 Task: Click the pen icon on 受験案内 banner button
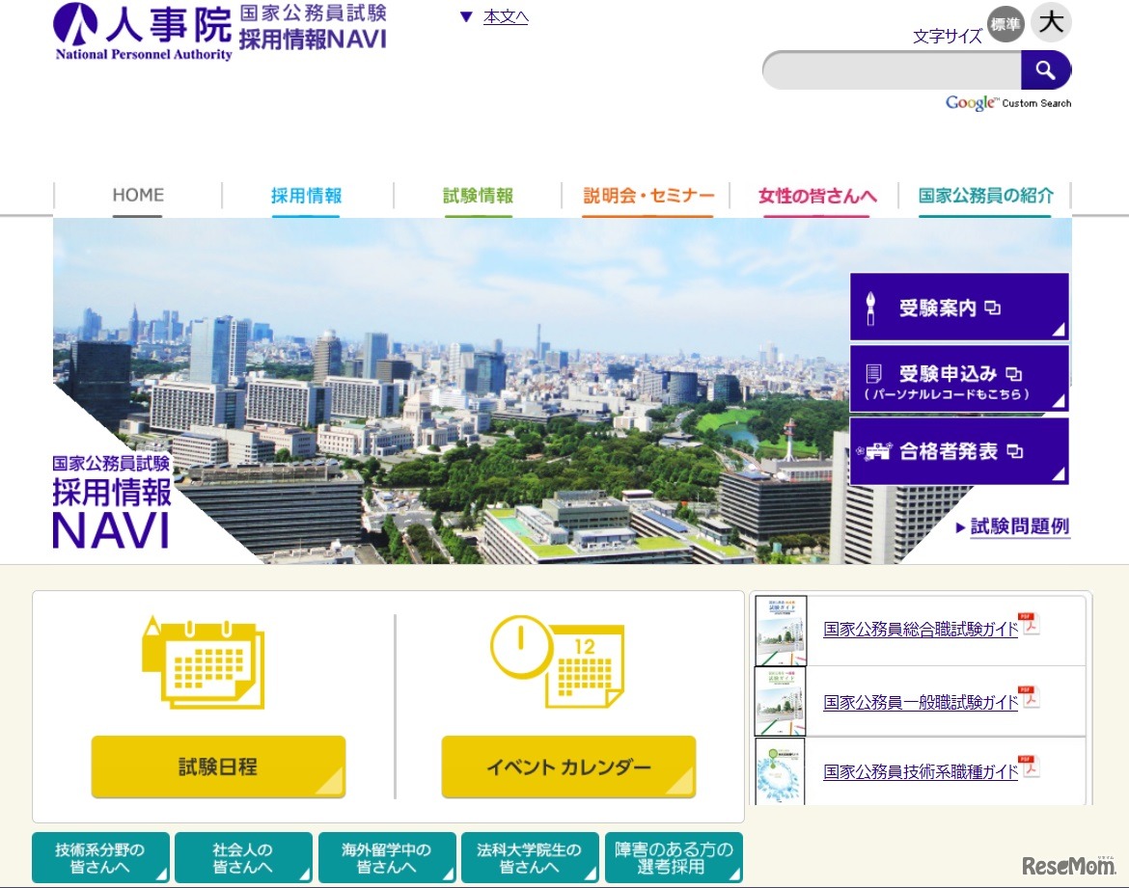pyautogui.click(x=871, y=307)
